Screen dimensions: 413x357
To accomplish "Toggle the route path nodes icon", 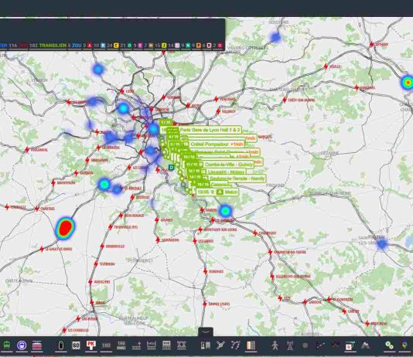I will pos(235,345).
